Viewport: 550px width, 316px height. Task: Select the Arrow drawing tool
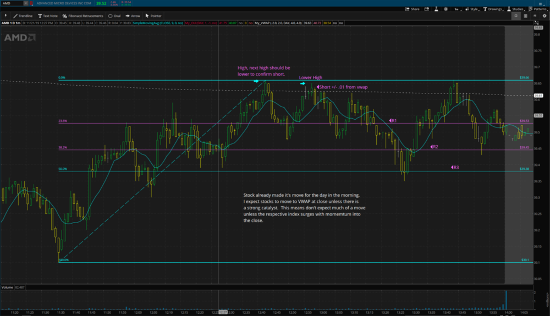(x=132, y=16)
